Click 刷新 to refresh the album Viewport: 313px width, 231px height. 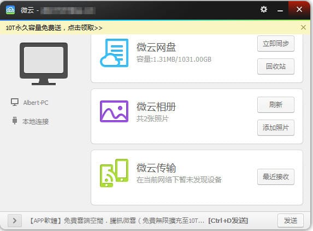[x=276, y=105]
